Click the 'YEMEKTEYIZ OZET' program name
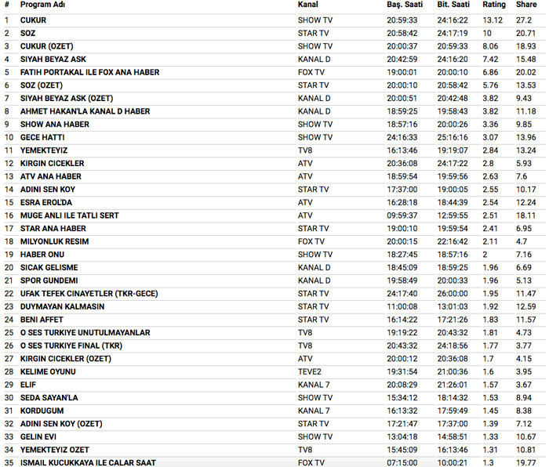 (55, 450)
